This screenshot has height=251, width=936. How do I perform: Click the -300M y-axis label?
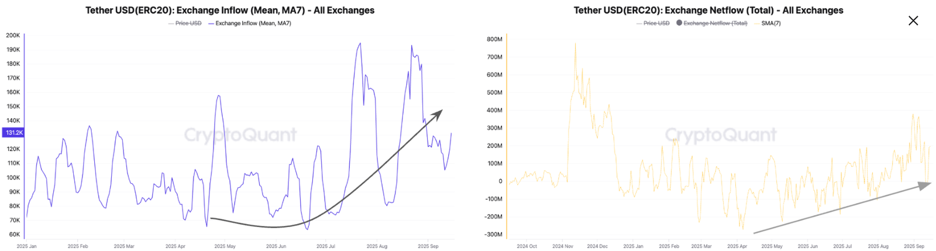coord(493,235)
